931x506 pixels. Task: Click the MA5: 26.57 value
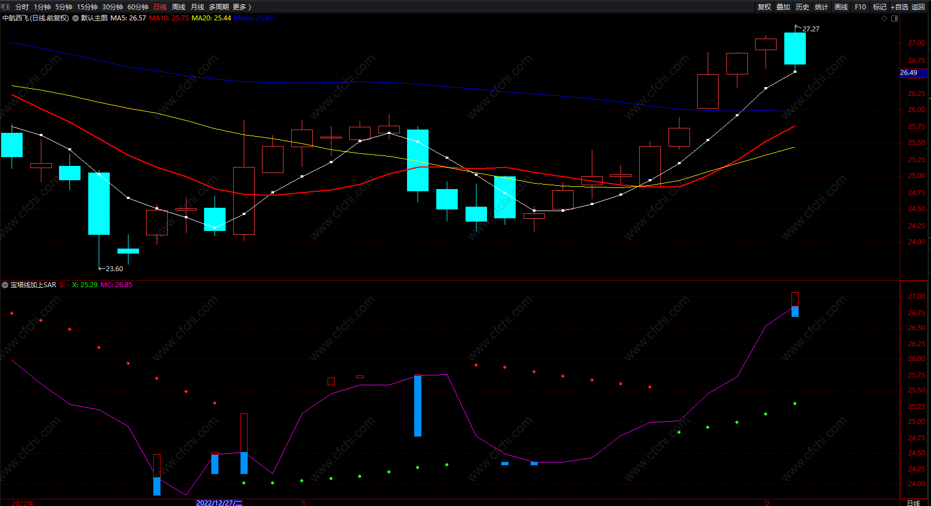point(129,18)
